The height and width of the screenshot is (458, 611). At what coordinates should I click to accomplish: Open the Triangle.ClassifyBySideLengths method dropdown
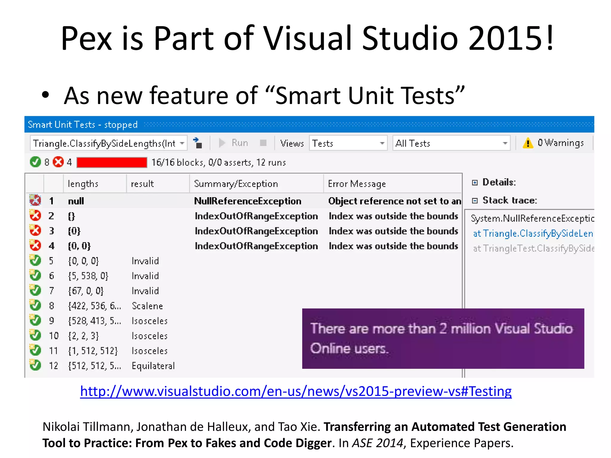click(109, 143)
